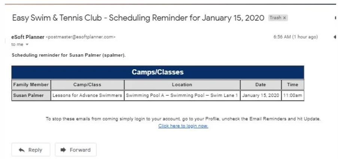Select the 11:00am time cell
The image size is (338, 159).
(292, 95)
